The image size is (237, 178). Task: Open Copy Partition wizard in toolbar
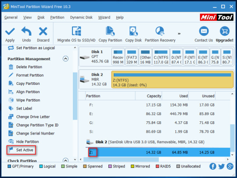pos(110,34)
